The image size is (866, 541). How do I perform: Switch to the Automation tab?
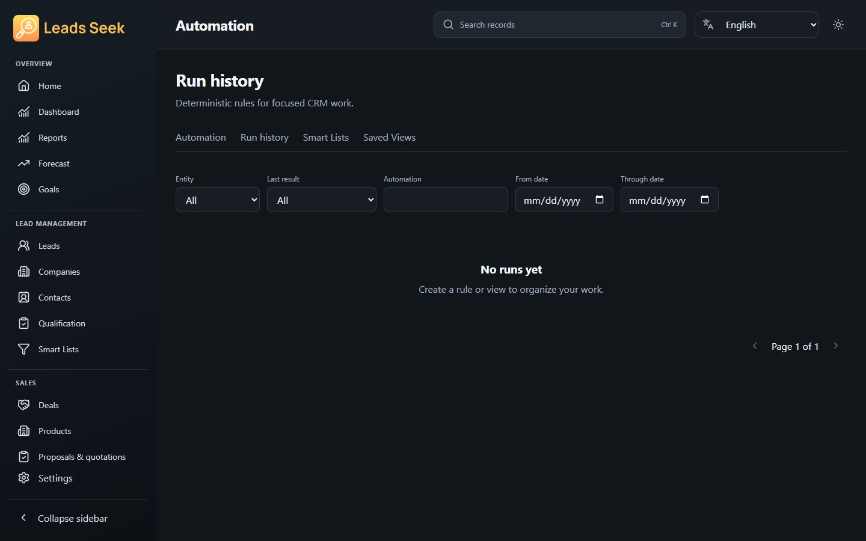coord(201,138)
